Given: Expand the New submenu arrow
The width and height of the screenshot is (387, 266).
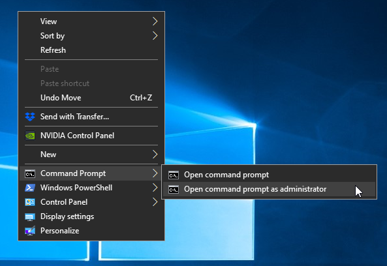Looking at the screenshot, I should click(x=155, y=155).
